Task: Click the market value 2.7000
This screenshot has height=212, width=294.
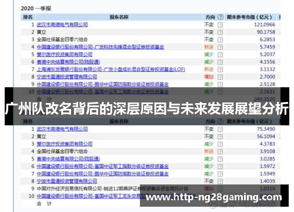Action: click(x=268, y=77)
